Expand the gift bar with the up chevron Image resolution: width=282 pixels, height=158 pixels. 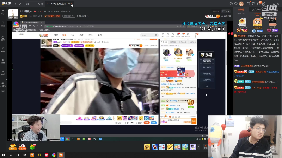[198, 147]
